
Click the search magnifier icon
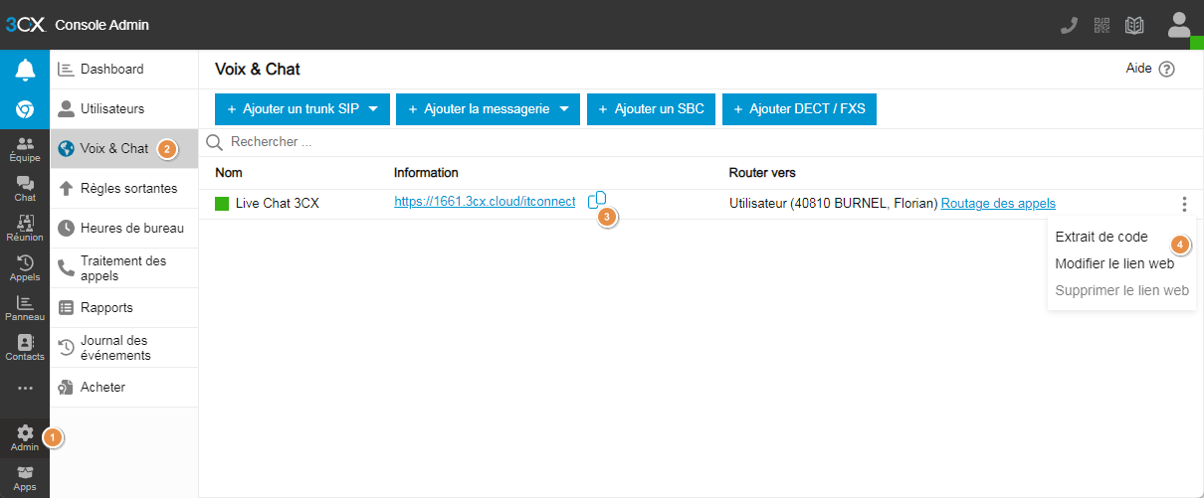pos(214,142)
